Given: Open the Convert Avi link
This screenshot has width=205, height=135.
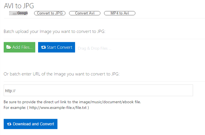Looking at the screenshot, I should point(85,13).
